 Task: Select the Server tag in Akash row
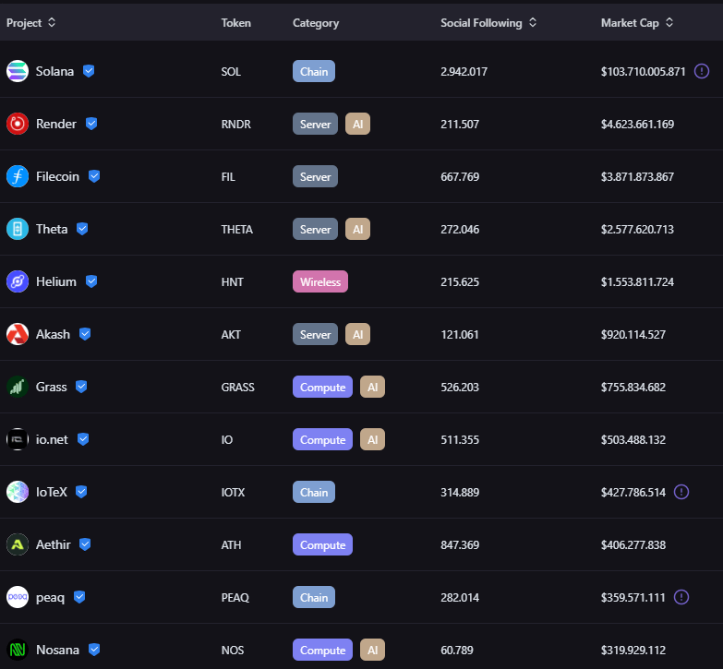pyautogui.click(x=315, y=334)
